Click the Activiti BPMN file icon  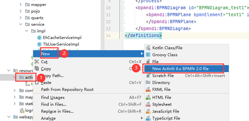click(x=148, y=69)
